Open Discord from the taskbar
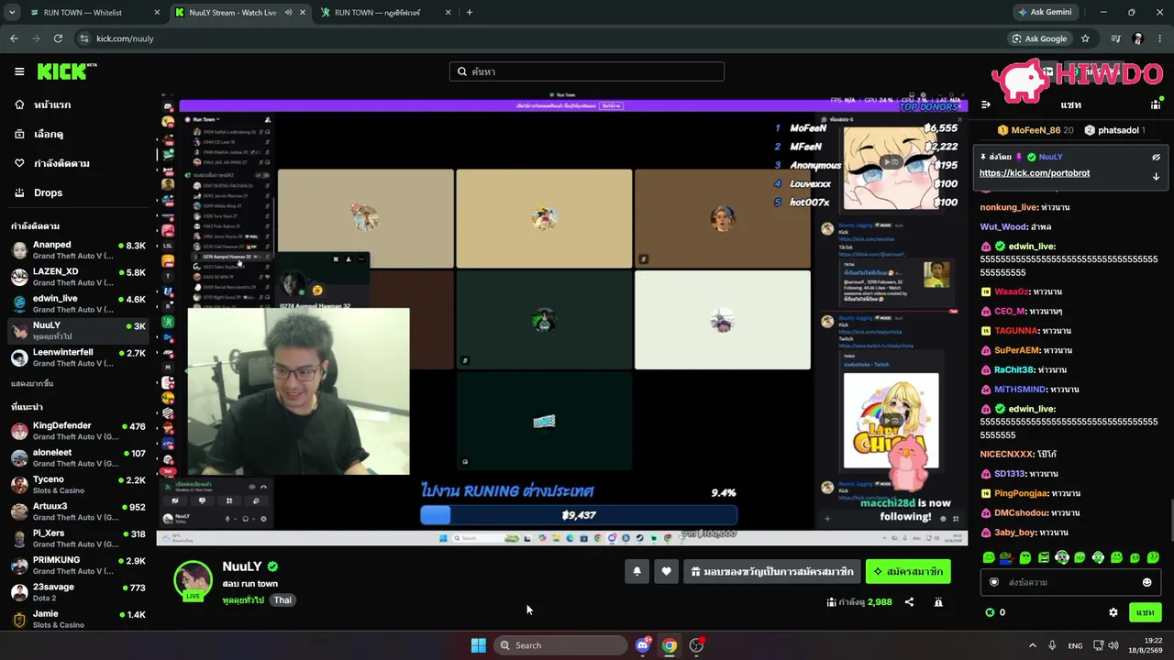Screen dimensions: 1174x660 [643, 645]
